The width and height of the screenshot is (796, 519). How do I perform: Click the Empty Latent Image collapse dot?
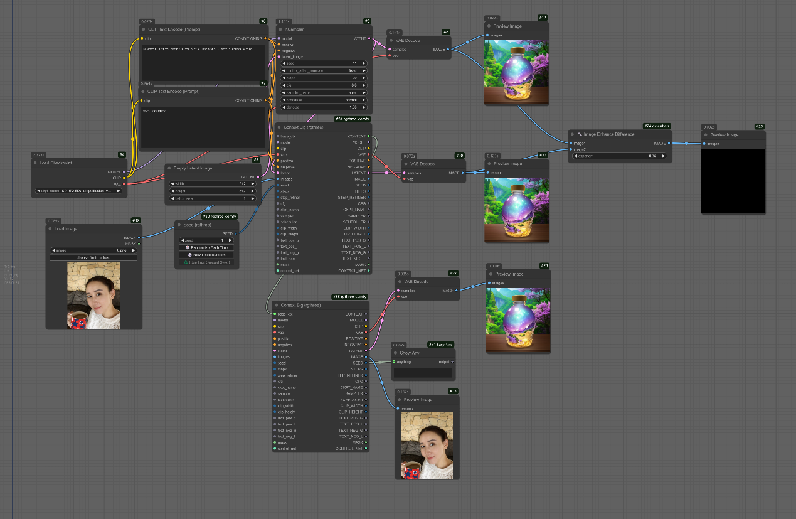pyautogui.click(x=169, y=168)
